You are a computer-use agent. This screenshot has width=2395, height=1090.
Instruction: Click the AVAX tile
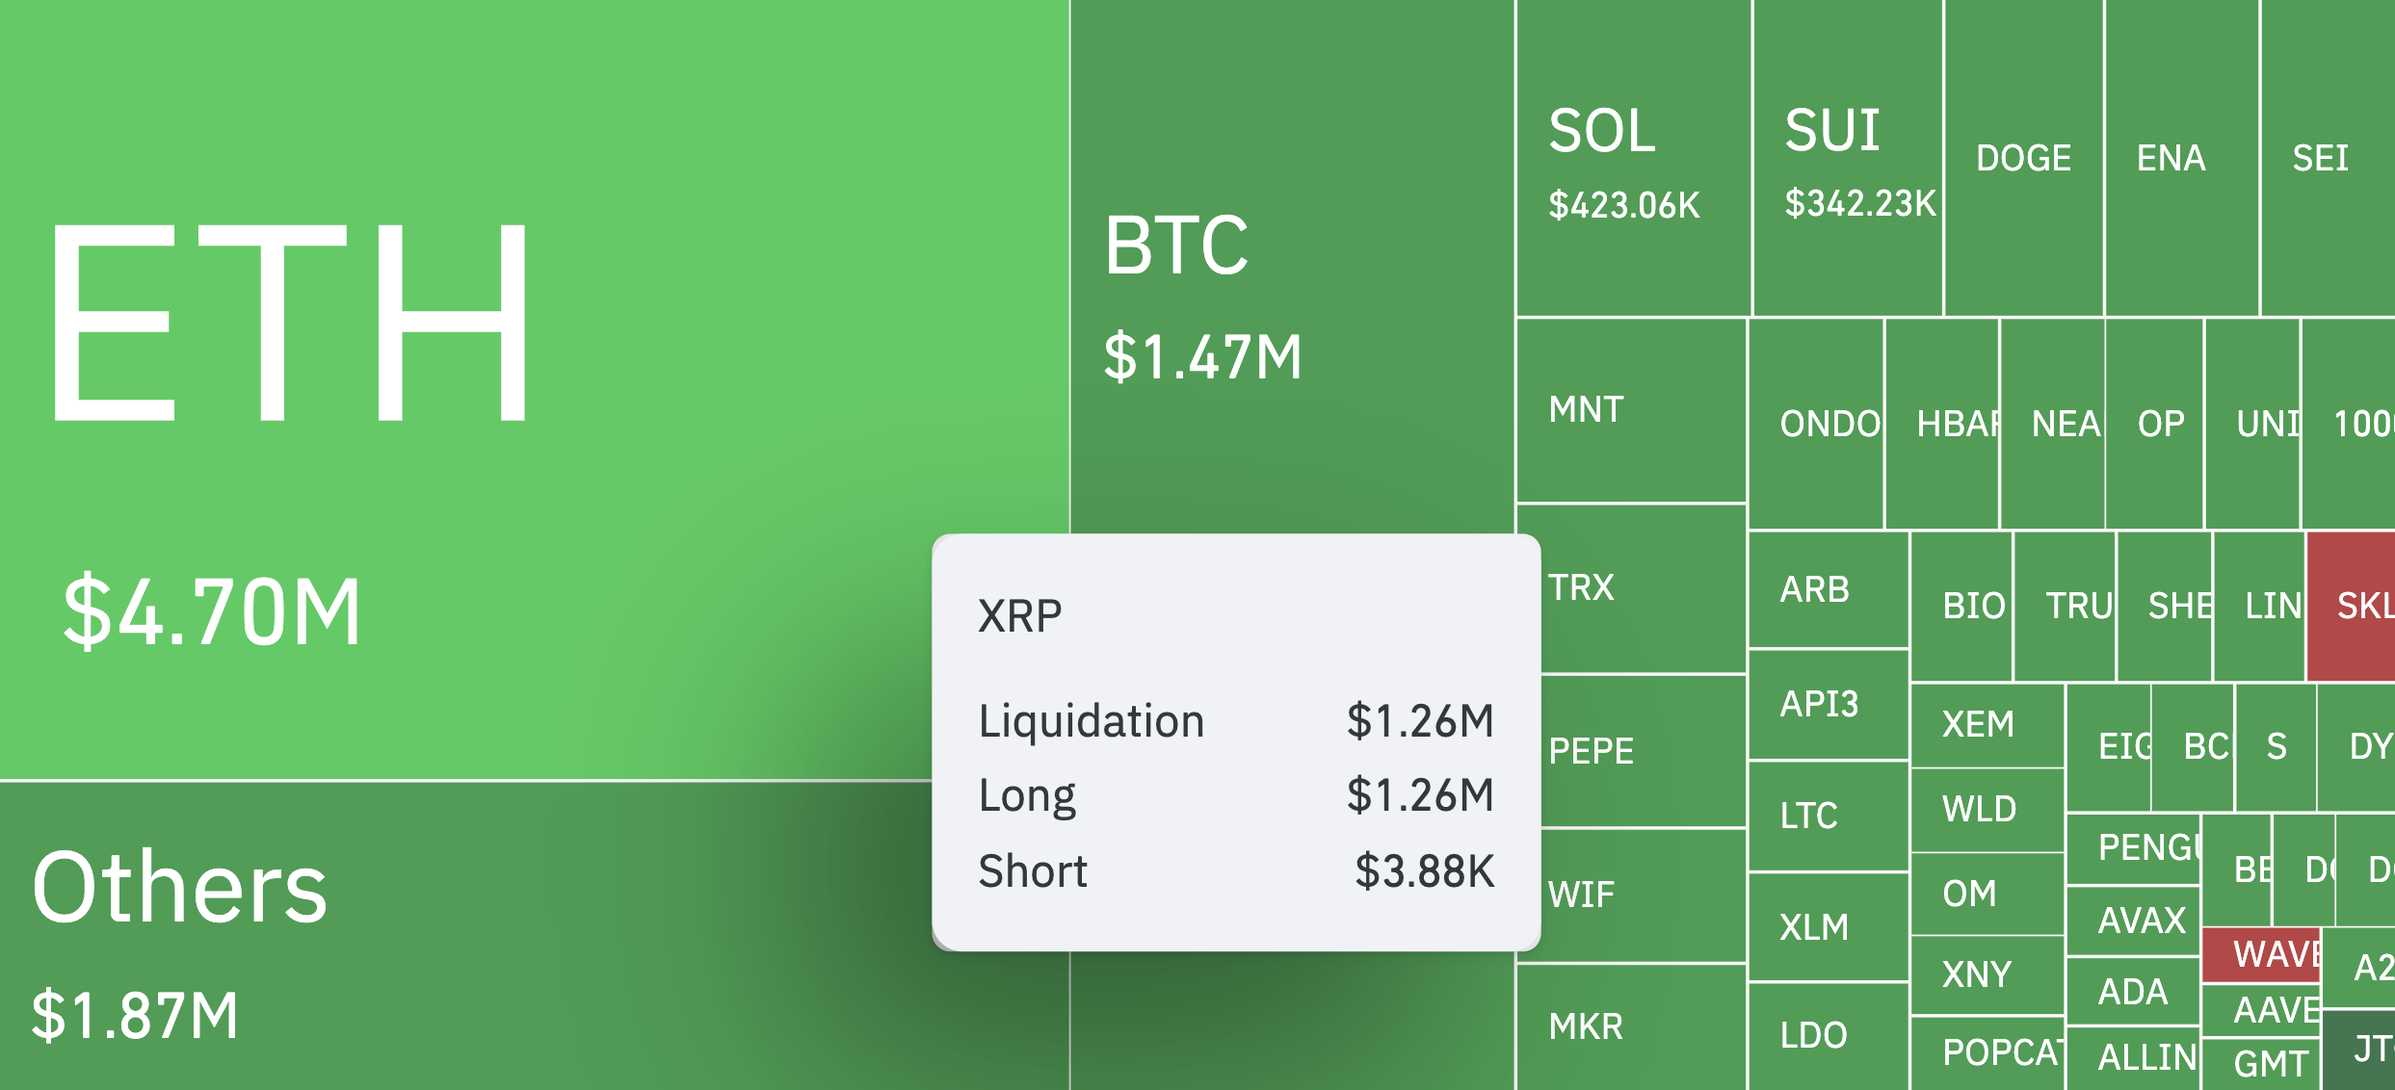click(2133, 921)
